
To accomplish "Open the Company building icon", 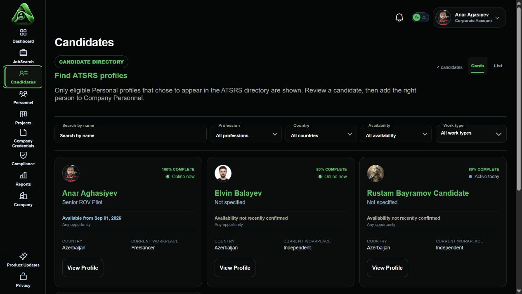I will coord(23,196).
